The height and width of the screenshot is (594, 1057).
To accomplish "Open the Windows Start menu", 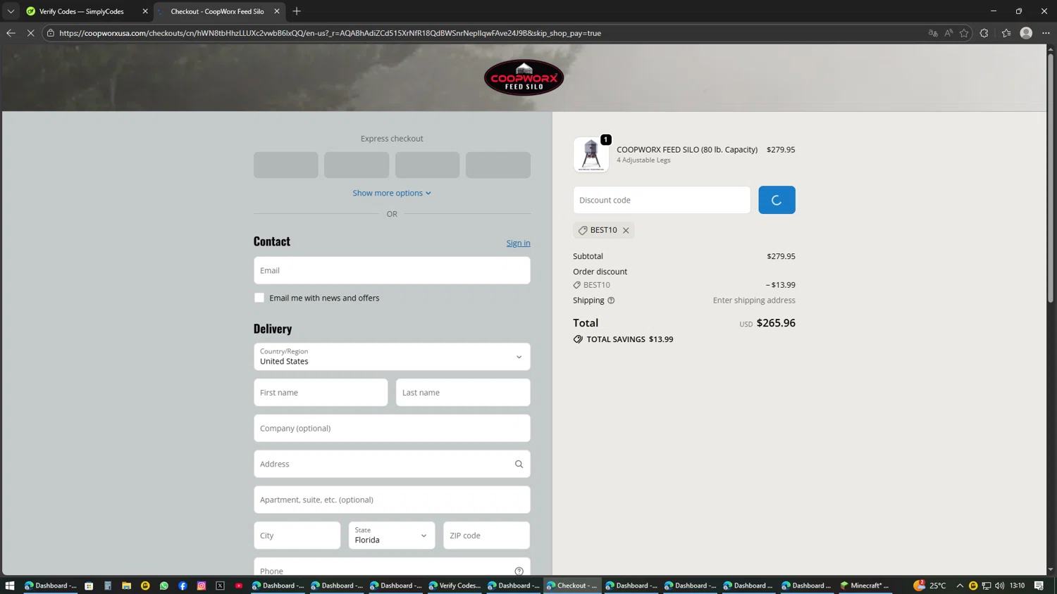I will click(10, 586).
